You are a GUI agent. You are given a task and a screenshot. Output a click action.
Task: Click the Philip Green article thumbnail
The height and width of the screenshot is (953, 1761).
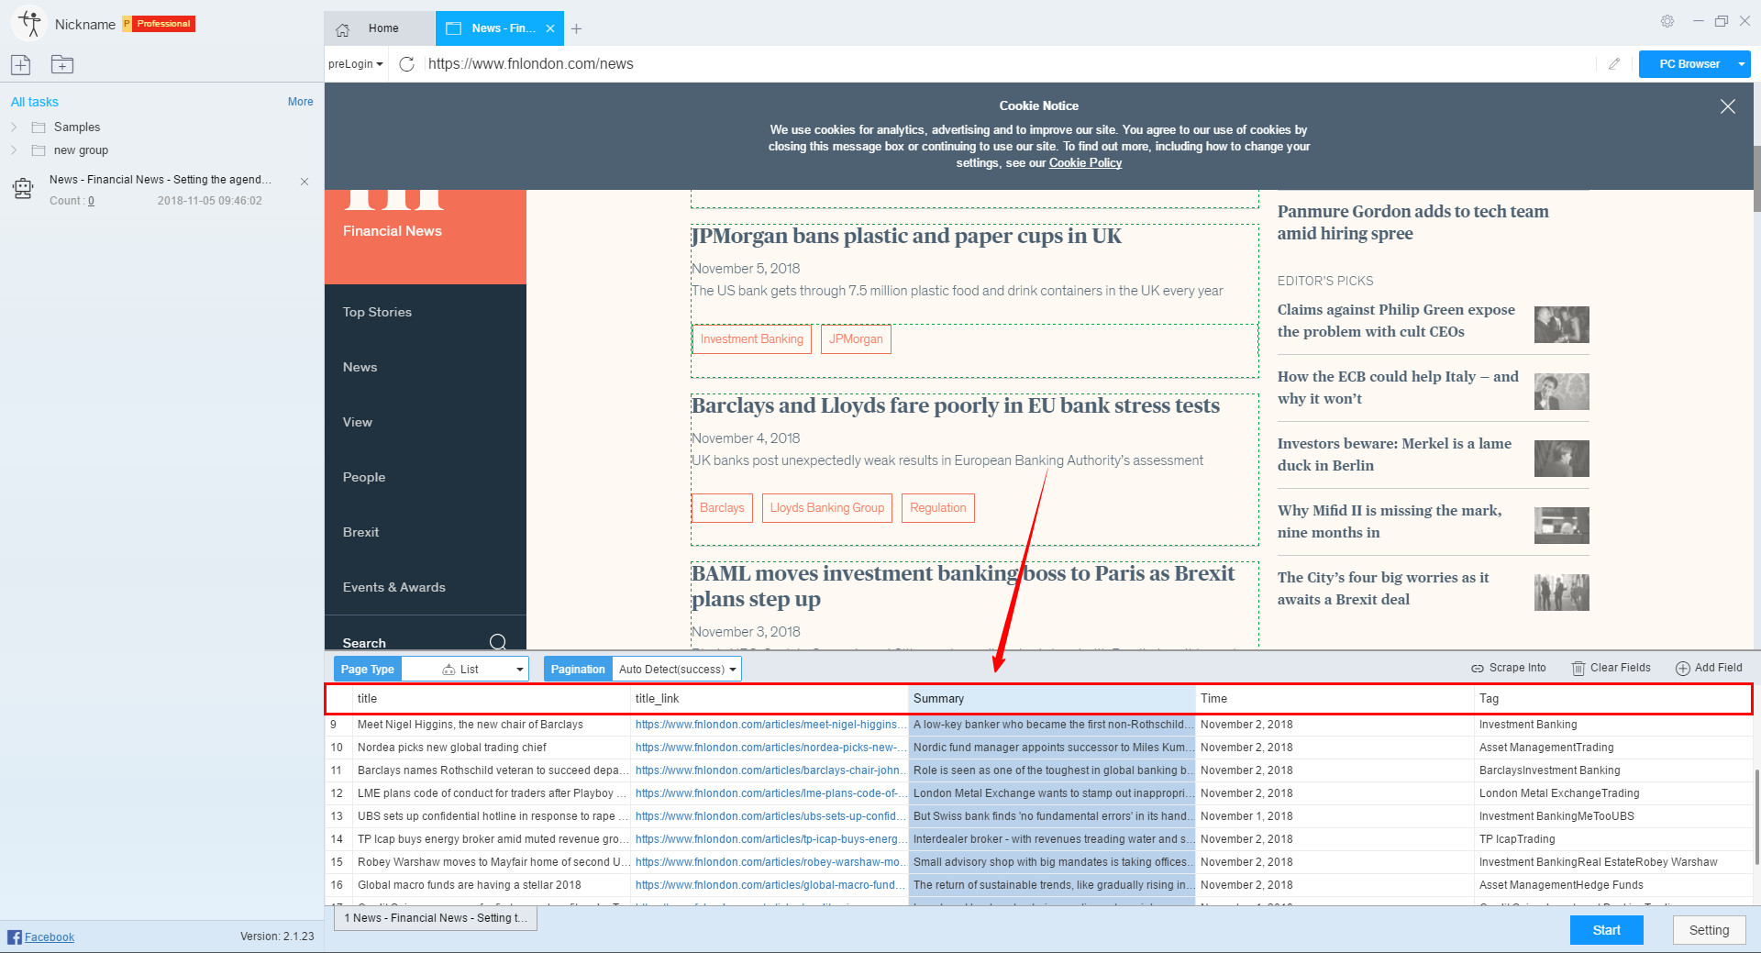click(x=1561, y=325)
